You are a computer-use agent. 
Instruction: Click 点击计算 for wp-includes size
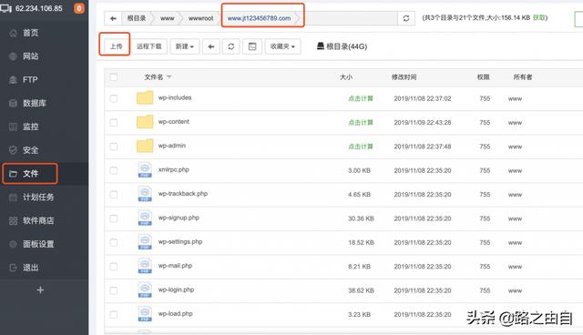[361, 98]
